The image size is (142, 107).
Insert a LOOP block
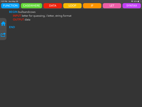[x=72, y=6]
